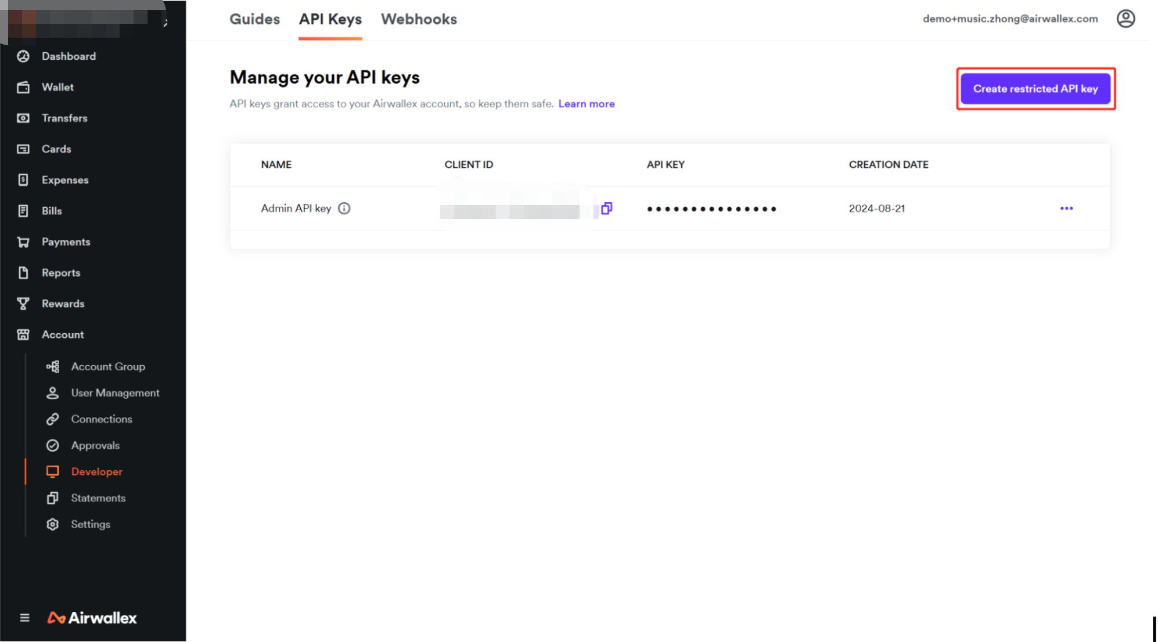Click the Statements copy icon
The height and width of the screenshot is (642, 1158).
coord(53,498)
